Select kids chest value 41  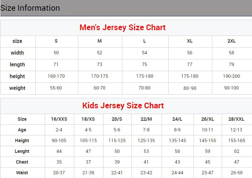coord(146,162)
